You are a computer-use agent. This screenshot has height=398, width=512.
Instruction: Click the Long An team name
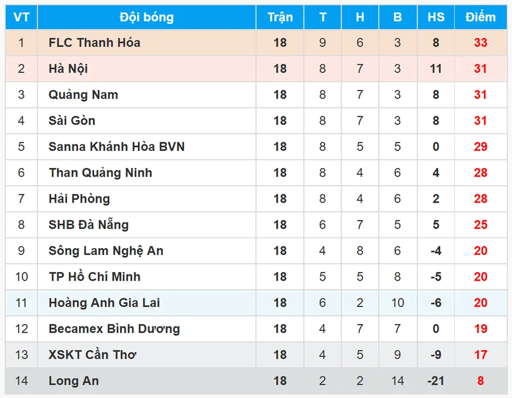[x=74, y=381]
